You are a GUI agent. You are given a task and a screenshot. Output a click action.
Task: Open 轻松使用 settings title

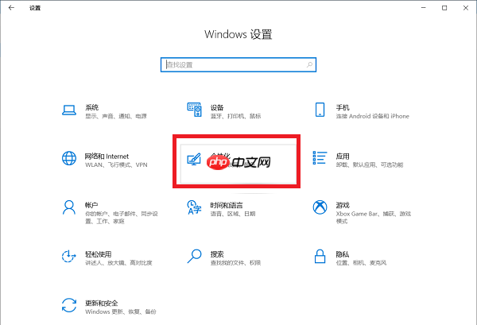click(99, 254)
